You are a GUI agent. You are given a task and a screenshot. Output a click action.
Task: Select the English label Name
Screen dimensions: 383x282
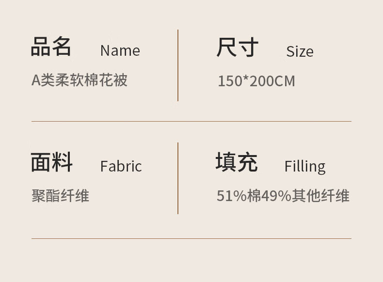(x=120, y=50)
